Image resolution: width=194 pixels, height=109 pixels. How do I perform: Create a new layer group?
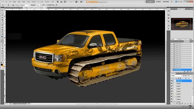pos(185,103)
